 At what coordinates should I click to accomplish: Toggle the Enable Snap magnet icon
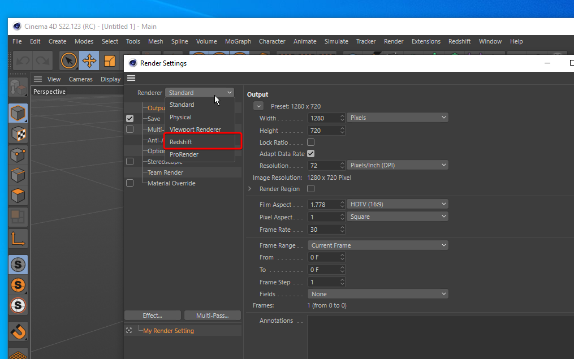tap(18, 331)
